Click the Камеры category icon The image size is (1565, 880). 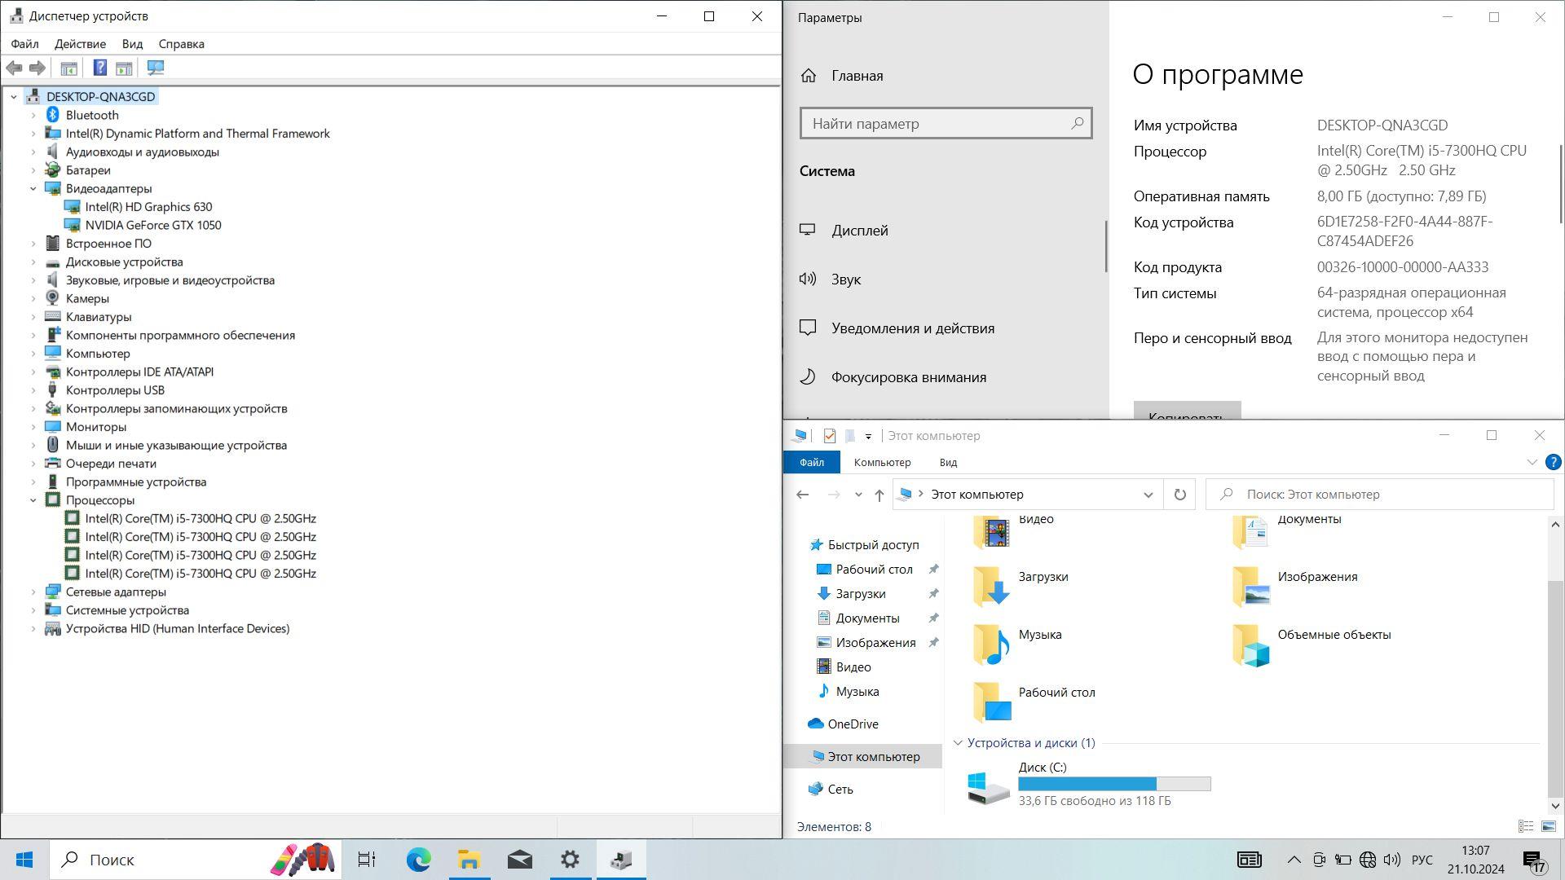click(53, 298)
